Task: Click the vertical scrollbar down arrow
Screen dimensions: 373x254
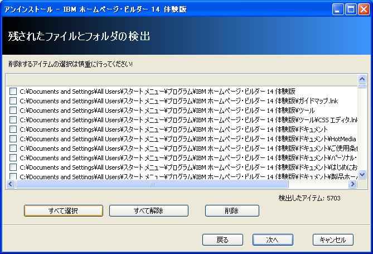Action: (362, 175)
